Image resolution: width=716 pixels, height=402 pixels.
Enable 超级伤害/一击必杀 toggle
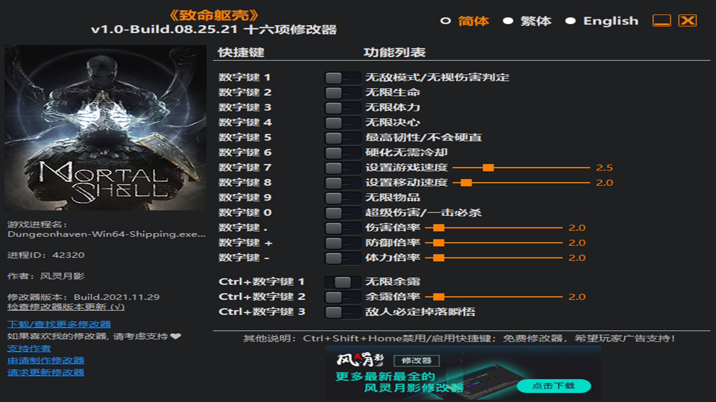tap(342, 213)
